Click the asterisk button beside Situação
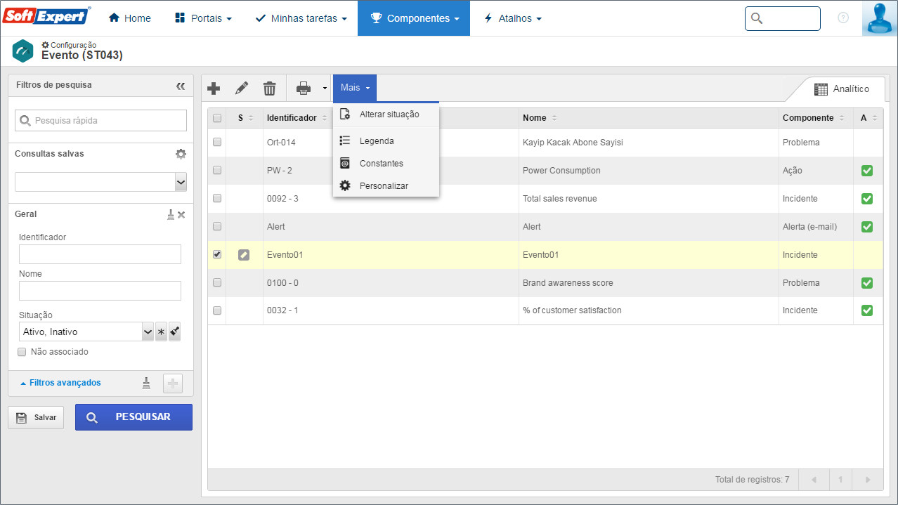This screenshot has width=898, height=505. point(161,332)
